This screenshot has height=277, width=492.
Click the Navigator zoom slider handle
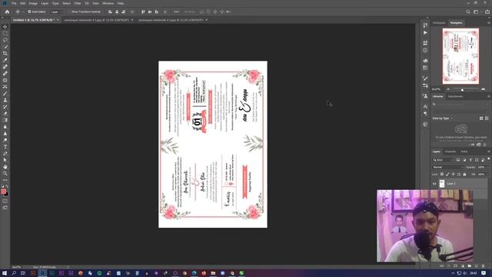point(462,90)
